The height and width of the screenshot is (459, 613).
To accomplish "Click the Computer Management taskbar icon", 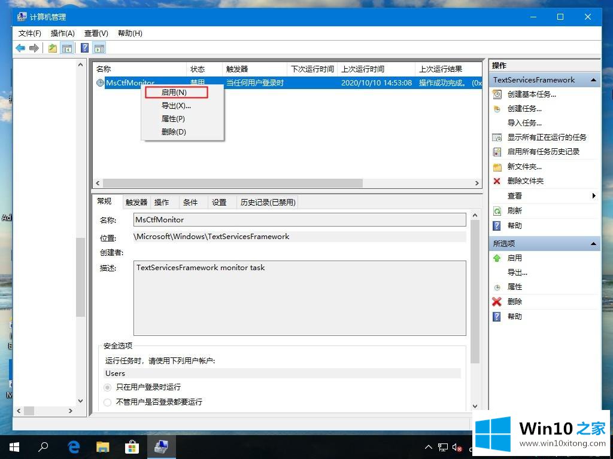I will click(162, 447).
